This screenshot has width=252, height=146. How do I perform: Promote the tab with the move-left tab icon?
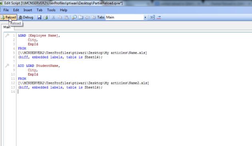(87, 17)
